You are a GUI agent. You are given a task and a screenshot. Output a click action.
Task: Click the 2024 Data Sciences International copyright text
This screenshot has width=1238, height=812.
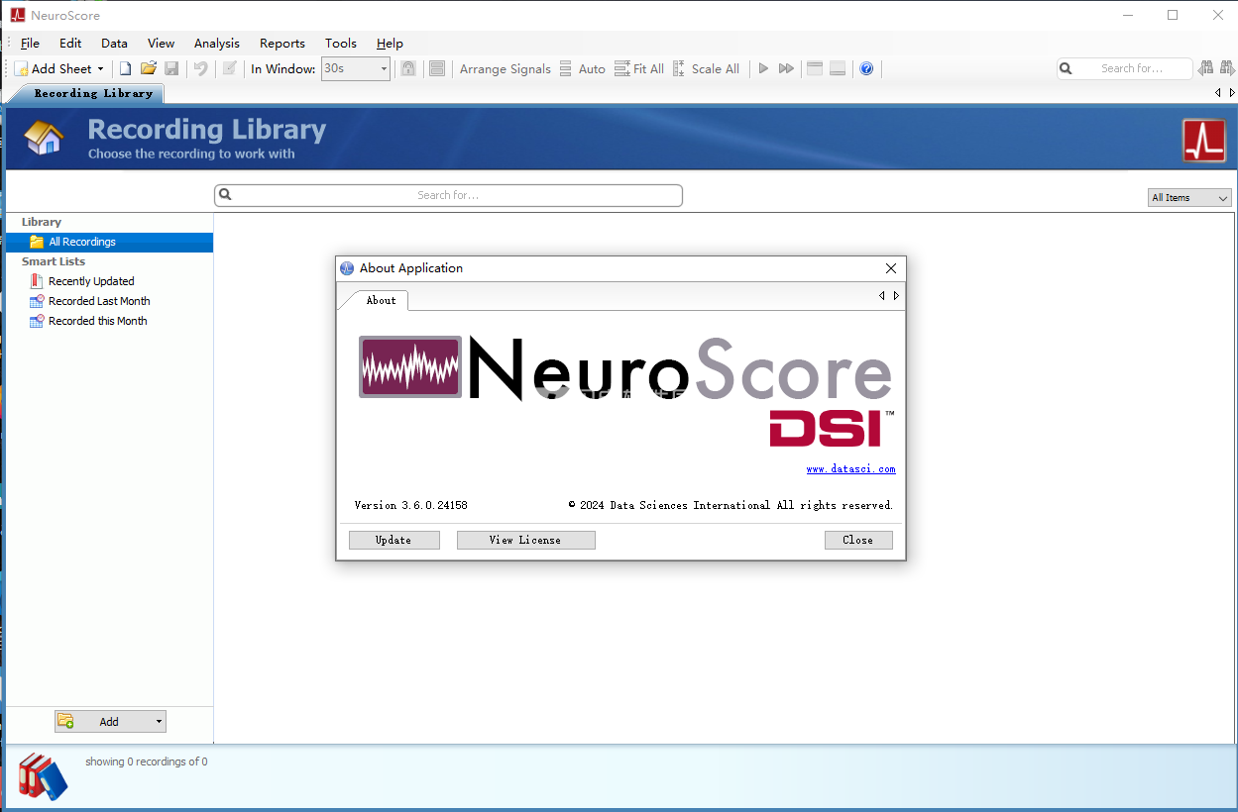(x=731, y=505)
